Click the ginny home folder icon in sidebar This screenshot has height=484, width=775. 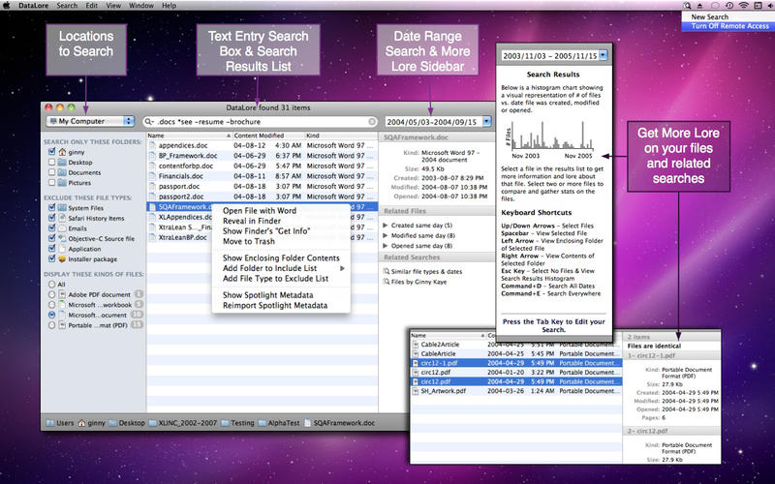coord(62,152)
